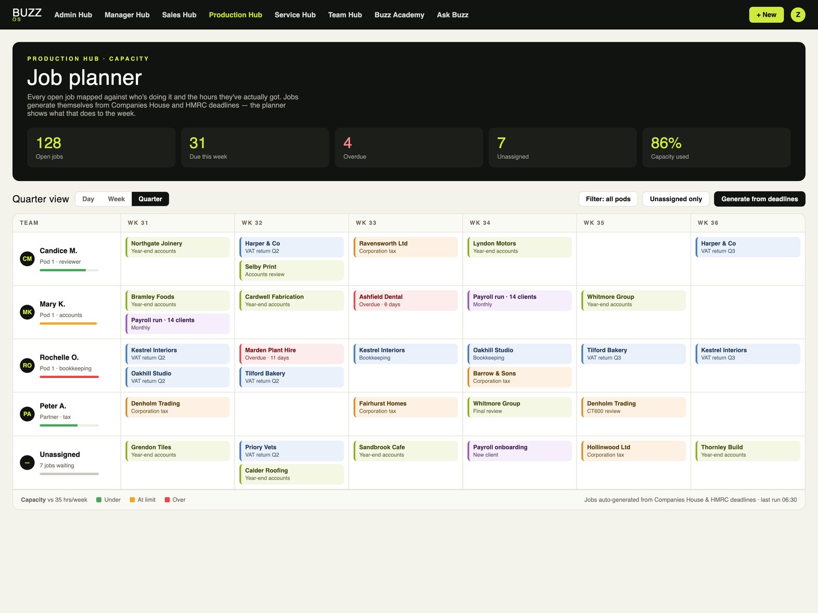Select the Quarter view toggle

(x=150, y=199)
